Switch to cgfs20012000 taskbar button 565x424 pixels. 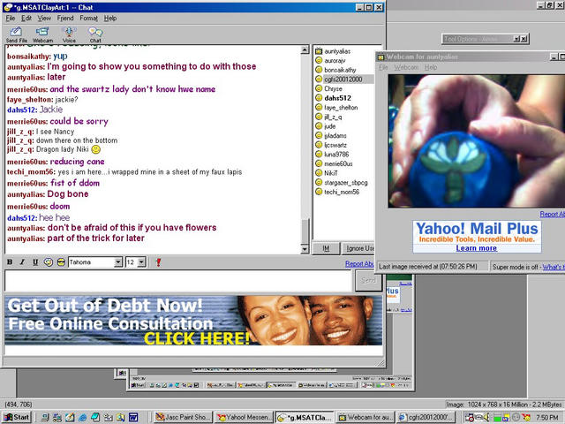pyautogui.click(x=426, y=417)
